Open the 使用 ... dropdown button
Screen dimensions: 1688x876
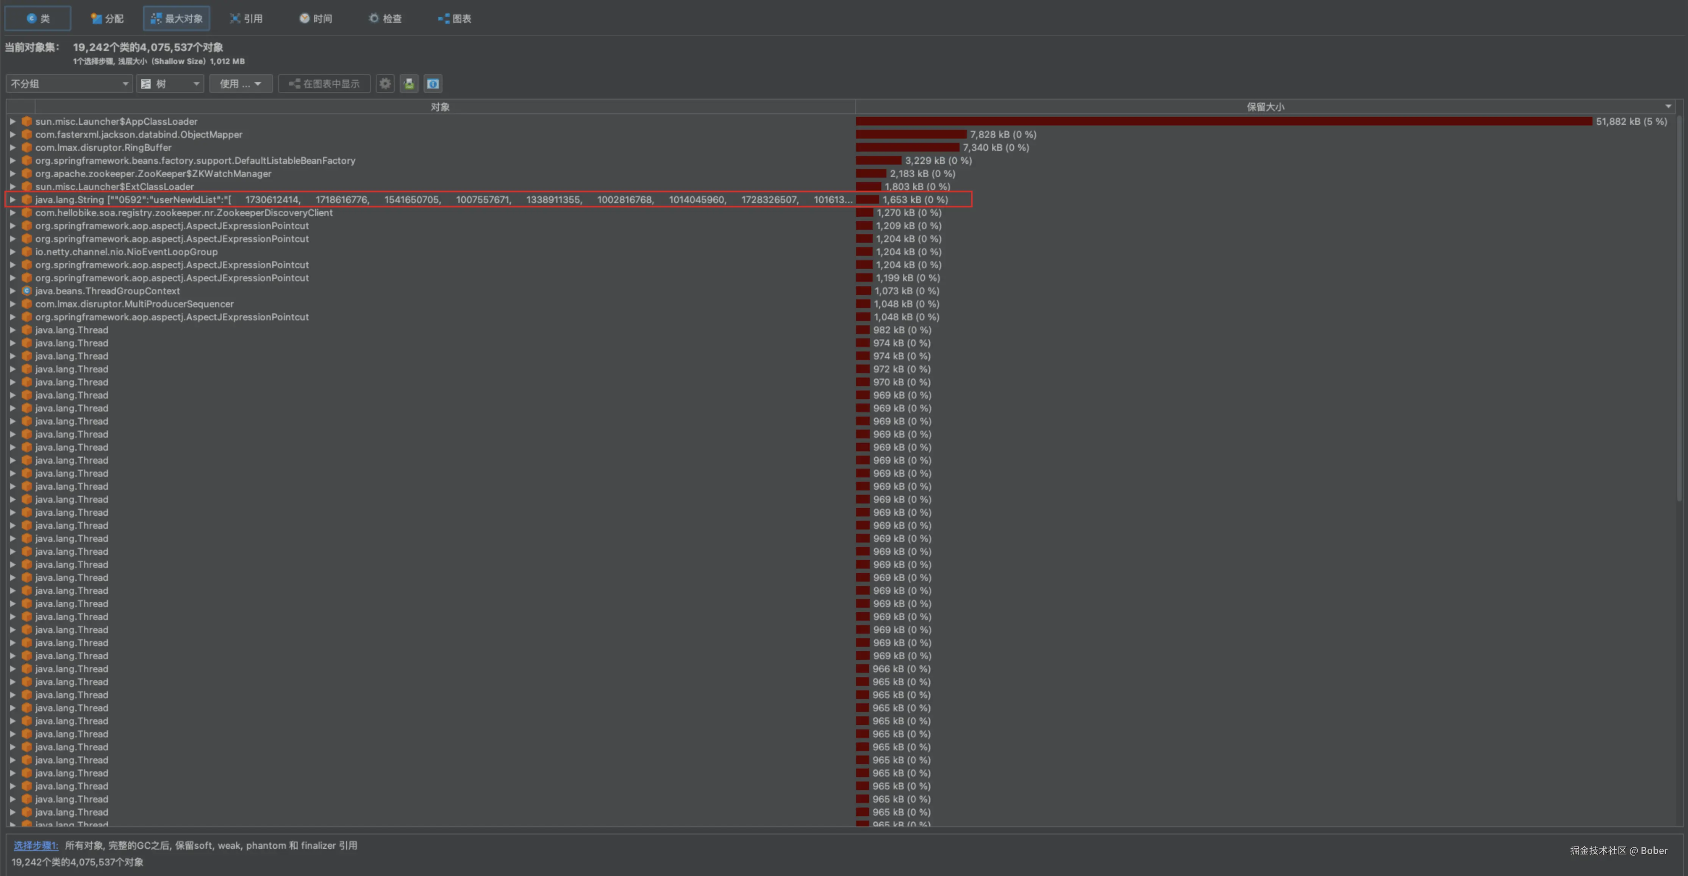coord(241,83)
